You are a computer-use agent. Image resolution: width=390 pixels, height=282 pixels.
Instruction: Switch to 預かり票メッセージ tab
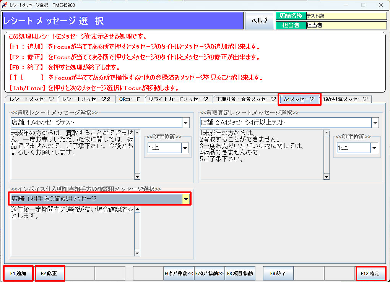coord(345,99)
